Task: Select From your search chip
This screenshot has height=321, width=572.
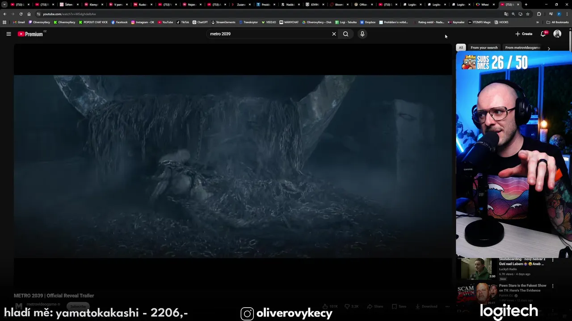Action: pyautogui.click(x=484, y=47)
